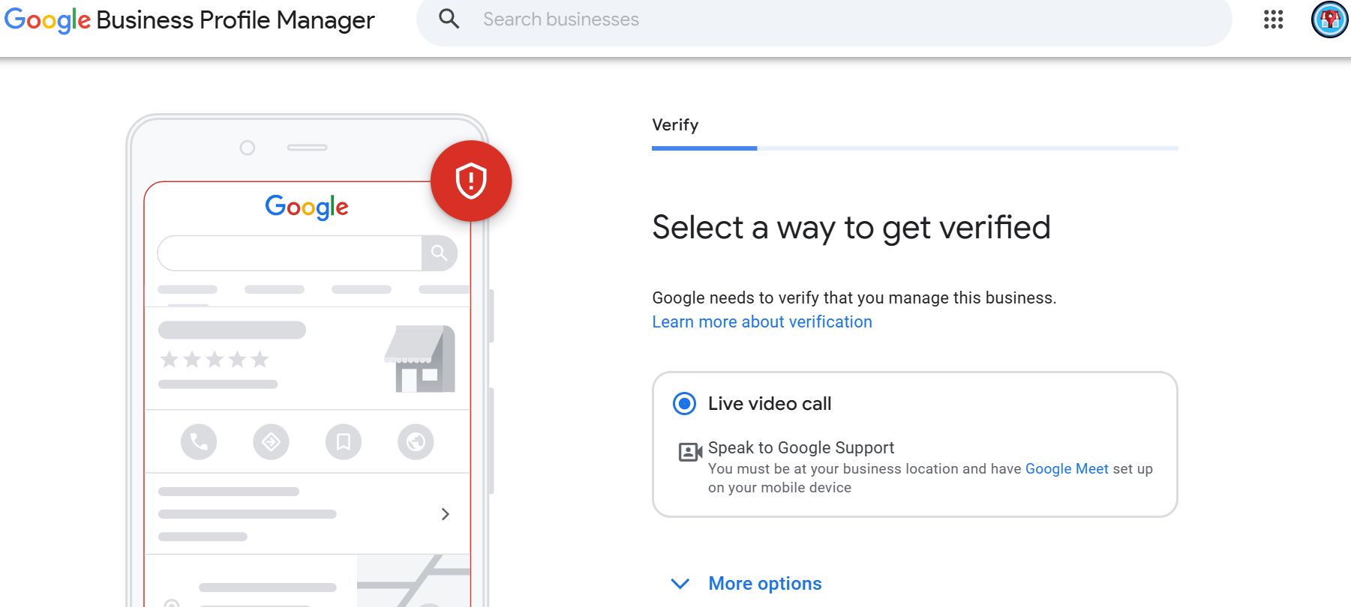Open Learn more about verification link
The height and width of the screenshot is (607, 1351).
(762, 322)
